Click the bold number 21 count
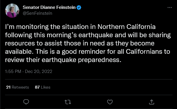 (x=8, y=87)
